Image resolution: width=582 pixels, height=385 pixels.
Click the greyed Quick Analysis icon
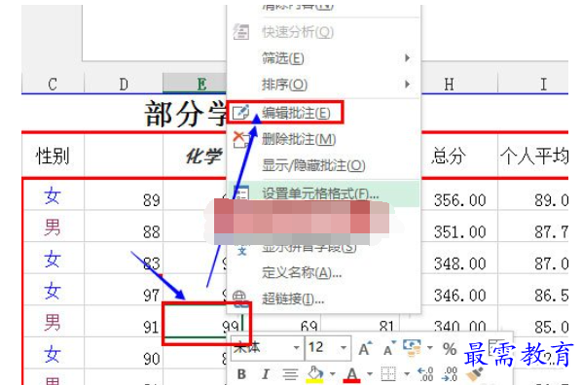(241, 31)
